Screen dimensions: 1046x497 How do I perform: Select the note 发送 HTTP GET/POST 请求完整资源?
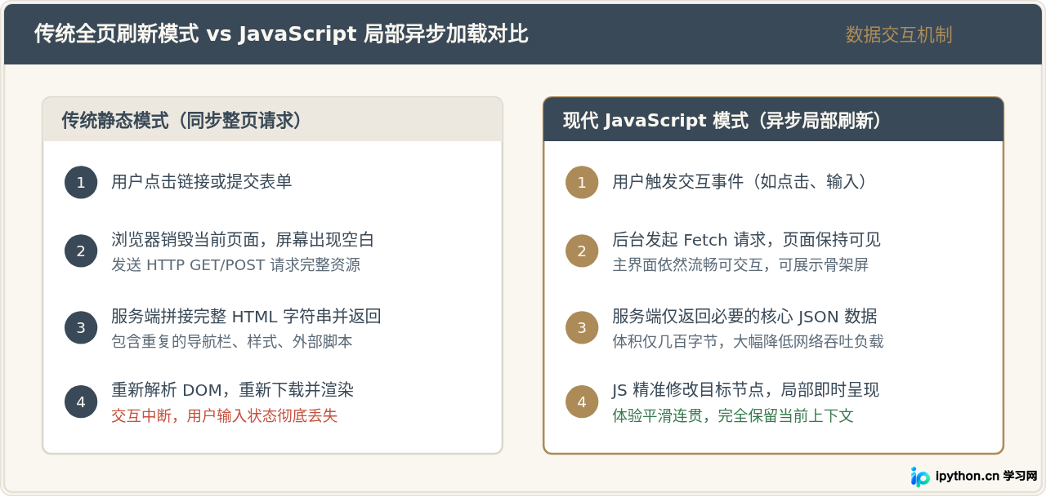click(235, 265)
